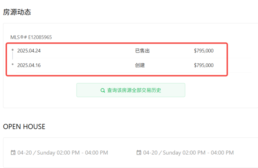The width and height of the screenshot is (258, 168).
Task: Click the timeline dot beside 2025.04.16
Action: (x=13, y=64)
